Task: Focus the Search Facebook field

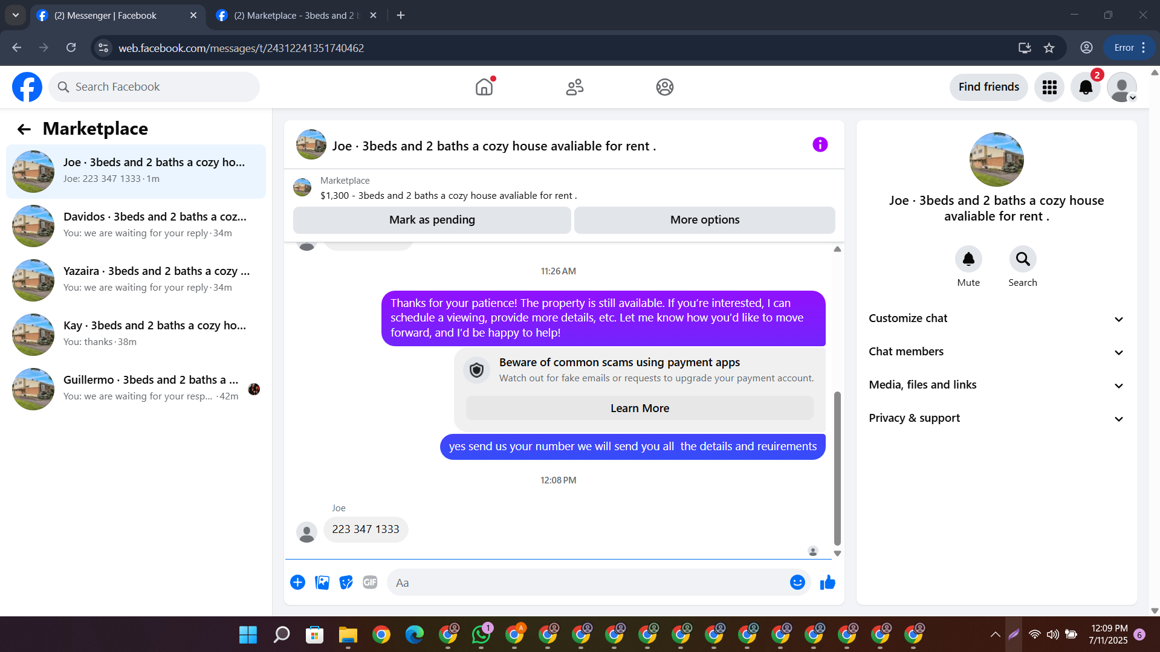Action: [x=154, y=87]
